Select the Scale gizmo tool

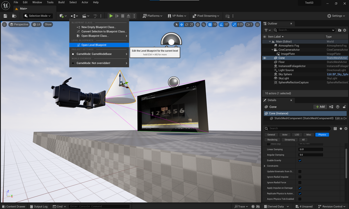191,24
